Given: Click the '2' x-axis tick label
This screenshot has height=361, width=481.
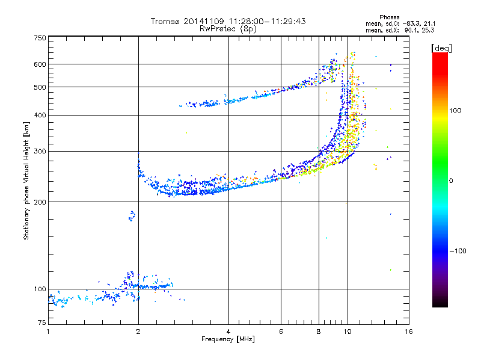Looking at the screenshot, I should point(138,332).
